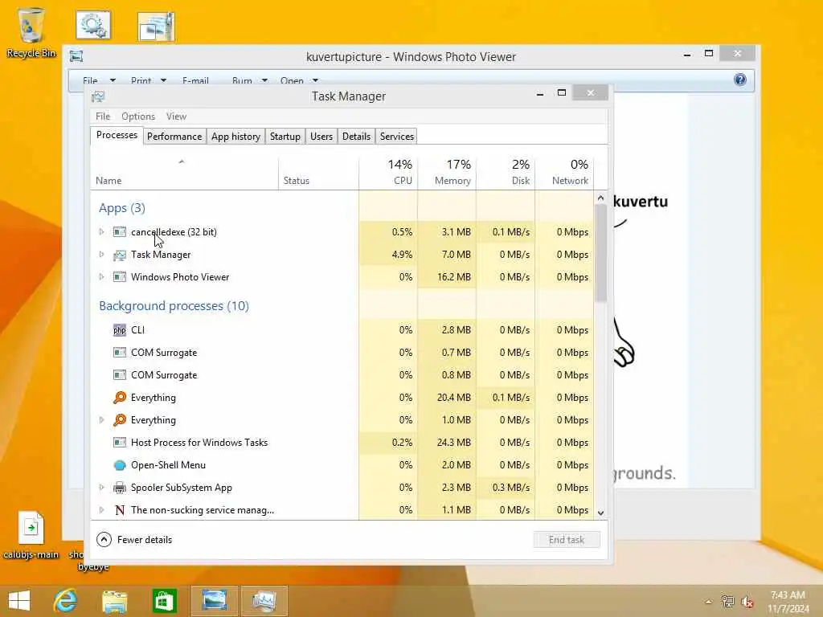Open File Explorer from the taskbar
Image resolution: width=823 pixels, height=617 pixels.
tap(114, 601)
